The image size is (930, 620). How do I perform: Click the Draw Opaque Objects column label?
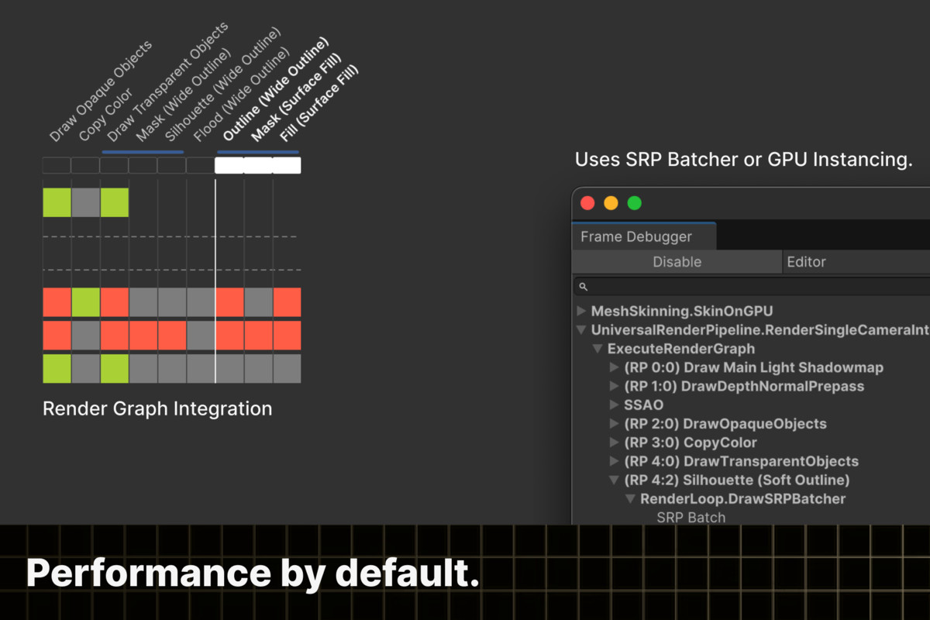click(101, 91)
